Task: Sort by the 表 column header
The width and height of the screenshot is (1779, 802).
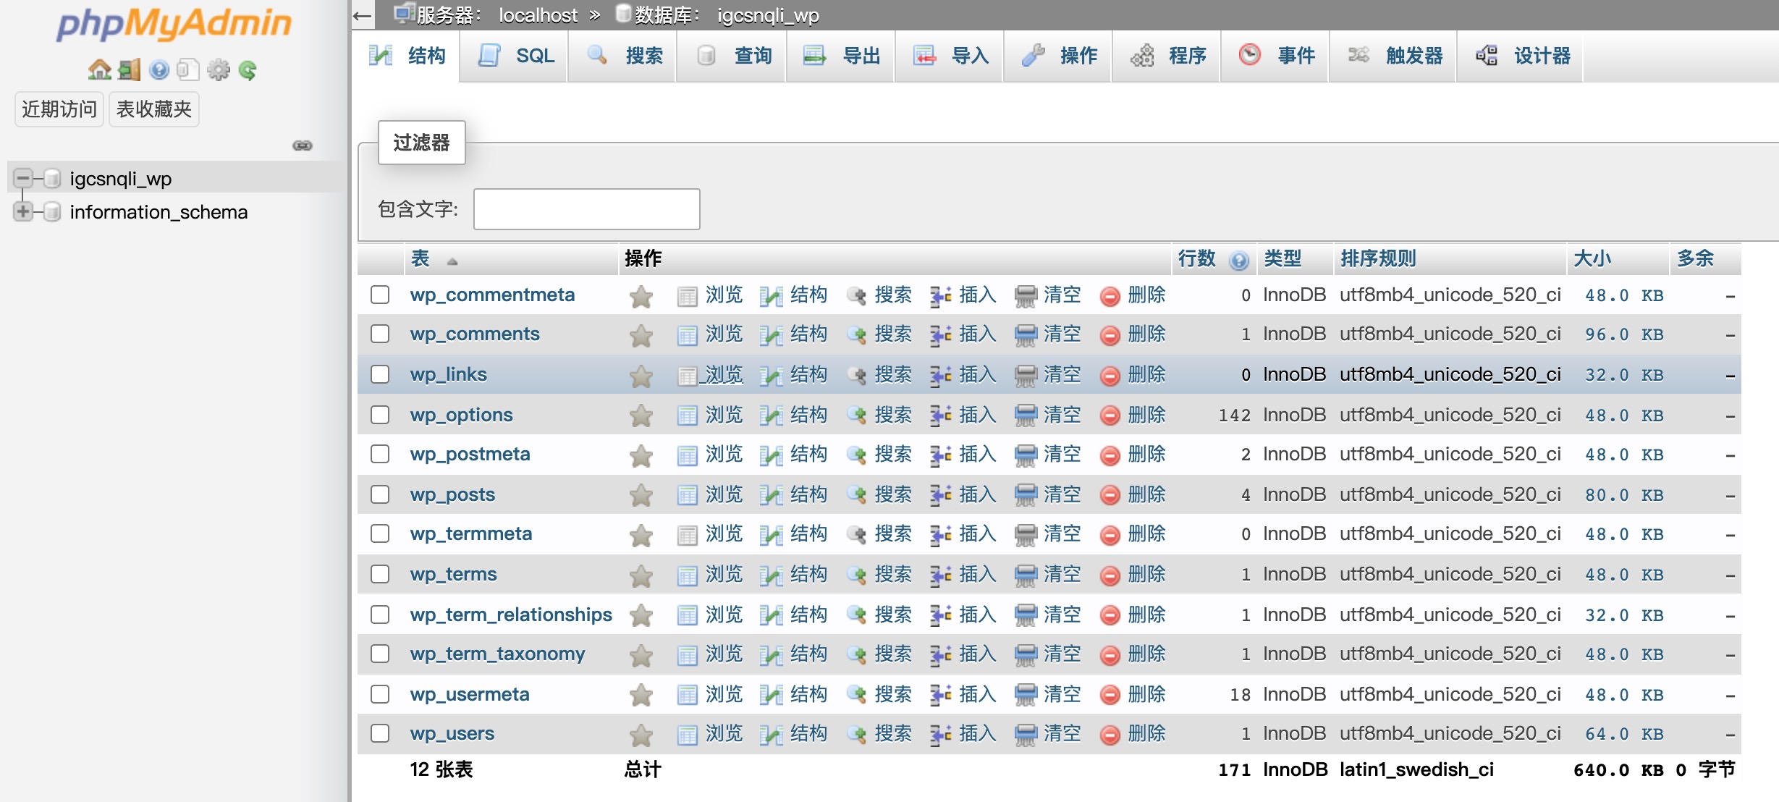Action: point(421,258)
